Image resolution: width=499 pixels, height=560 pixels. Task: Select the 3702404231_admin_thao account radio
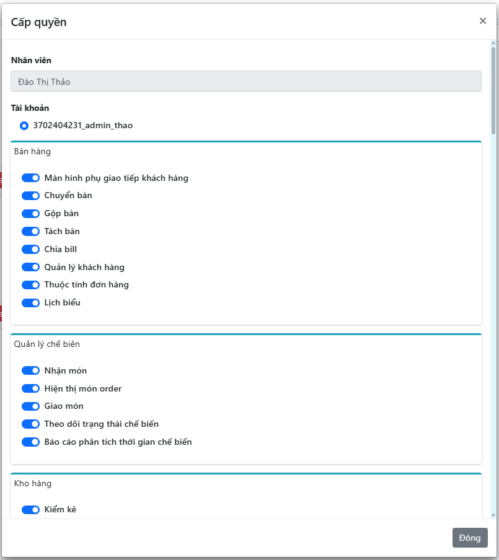pos(24,126)
